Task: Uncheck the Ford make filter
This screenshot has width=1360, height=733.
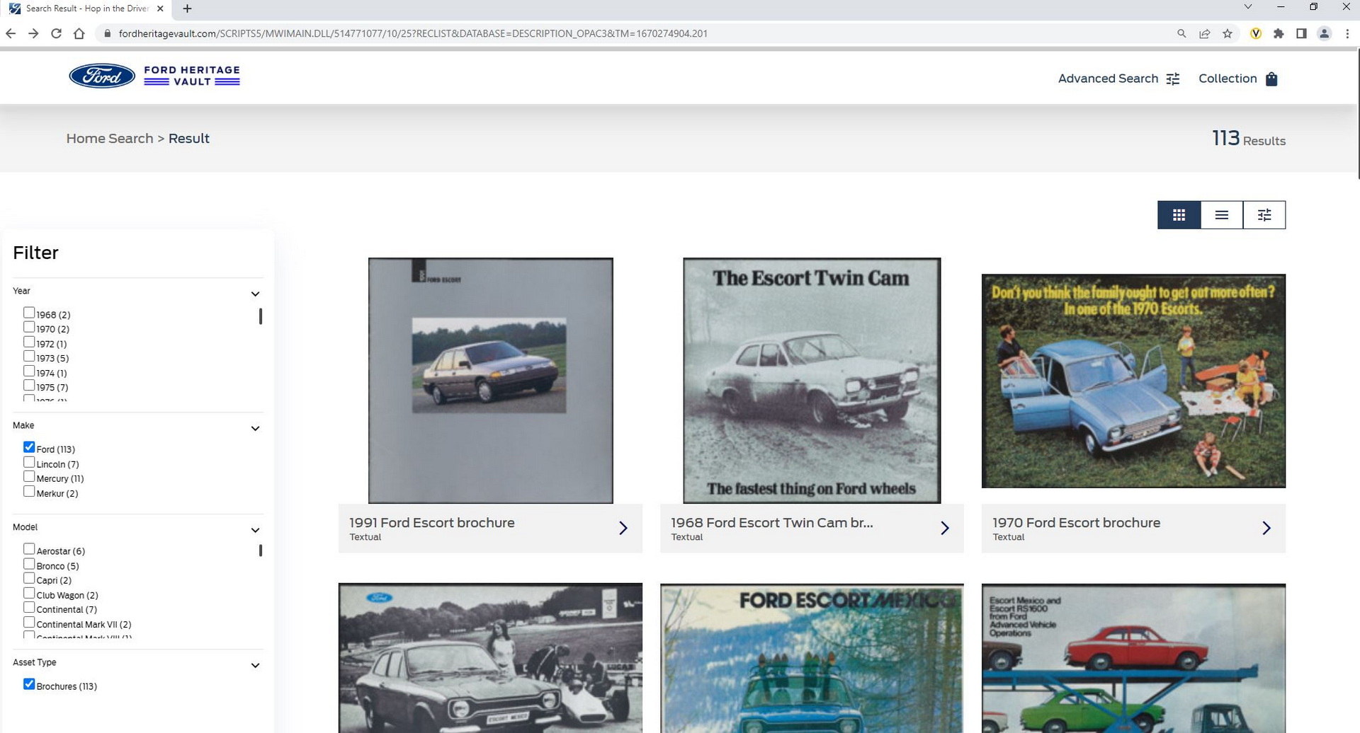Action: [29, 447]
